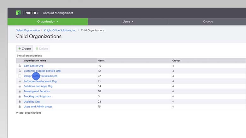Expand the Users dropdown menu
Image resolution: width=246 pixels, height=138 pixels.
128,22
